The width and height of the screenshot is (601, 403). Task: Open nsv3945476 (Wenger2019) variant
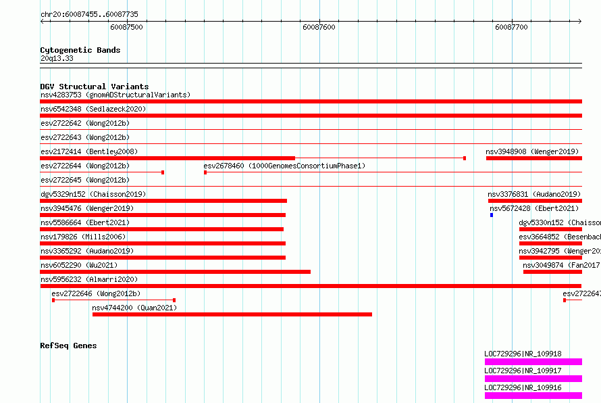pos(87,208)
